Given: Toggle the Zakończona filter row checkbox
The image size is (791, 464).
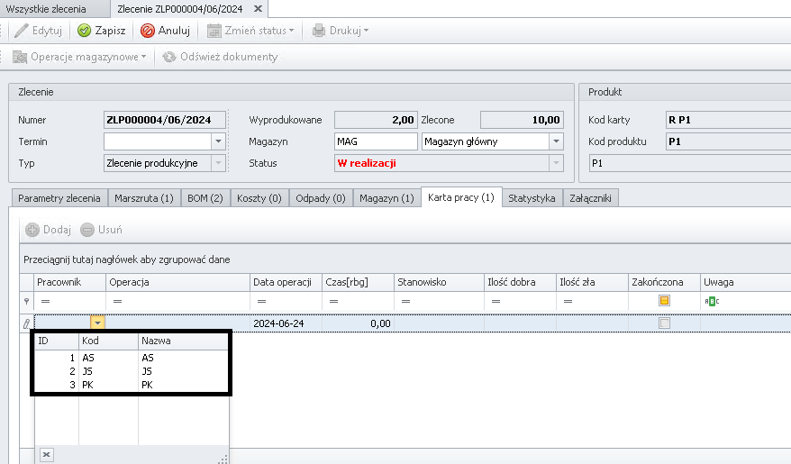Looking at the screenshot, I should pos(664,301).
